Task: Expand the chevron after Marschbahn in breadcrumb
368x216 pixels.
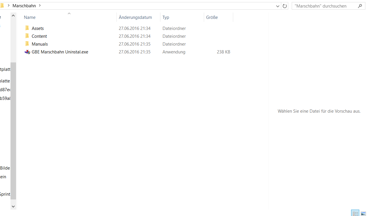Action: pyautogui.click(x=40, y=6)
